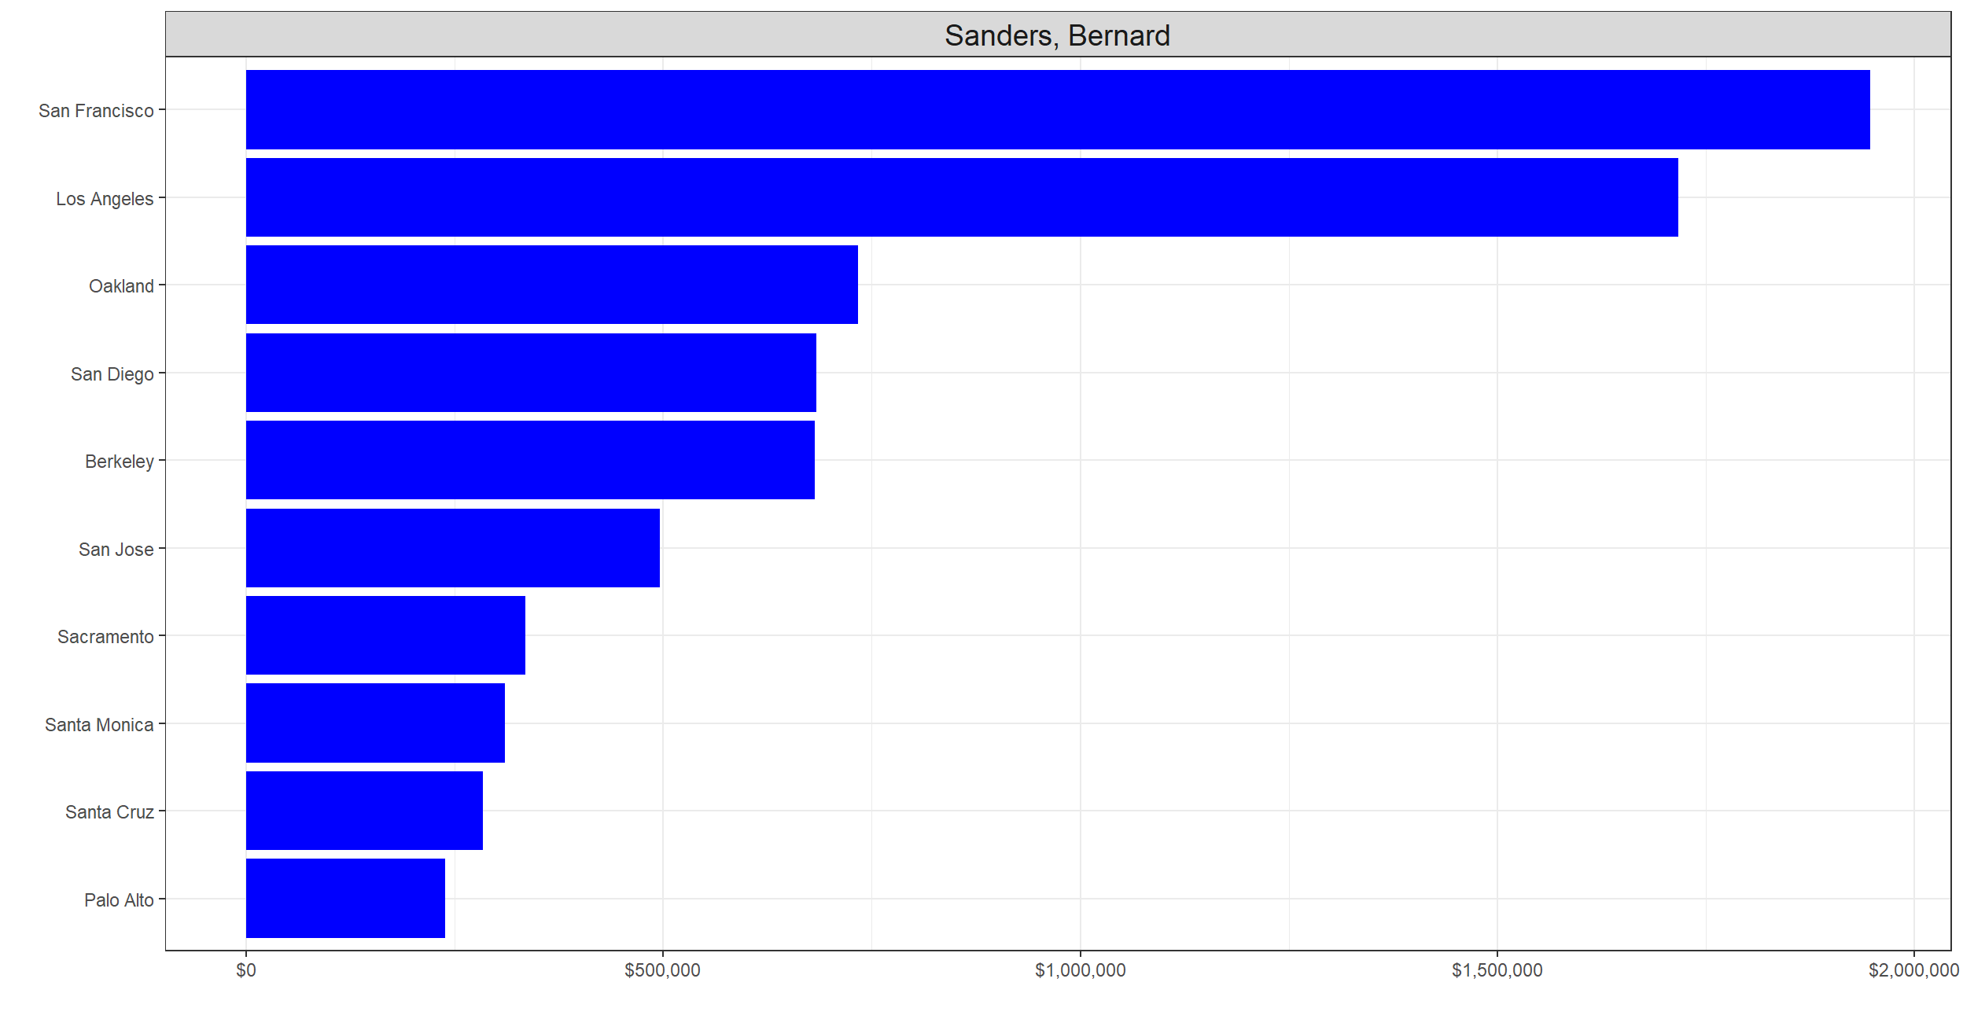The width and height of the screenshot is (1963, 1019).
Task: Click the Los Angeles bar
Action: tap(961, 197)
